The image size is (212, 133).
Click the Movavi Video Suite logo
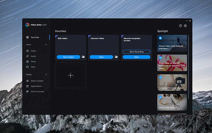tap(27, 25)
